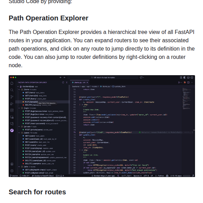Open the editor More Actions ellipsis
203x203 pixels.
tap(192, 82)
